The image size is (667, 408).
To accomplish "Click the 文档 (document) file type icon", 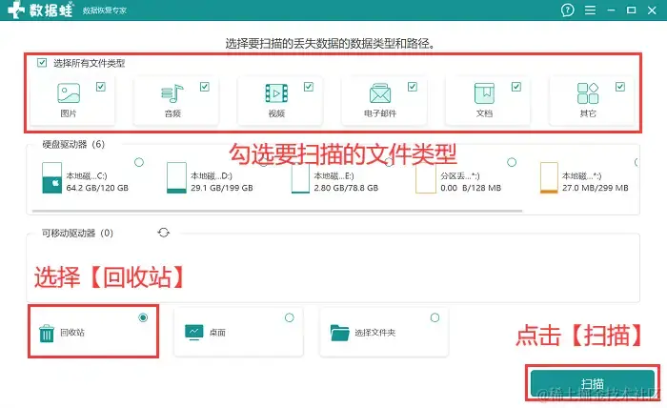I will tap(484, 93).
